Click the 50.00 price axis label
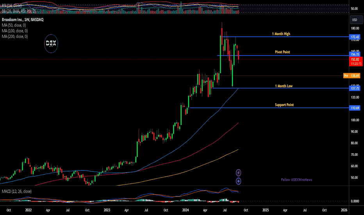The height and width of the screenshot is (215, 364). pyautogui.click(x=354, y=177)
